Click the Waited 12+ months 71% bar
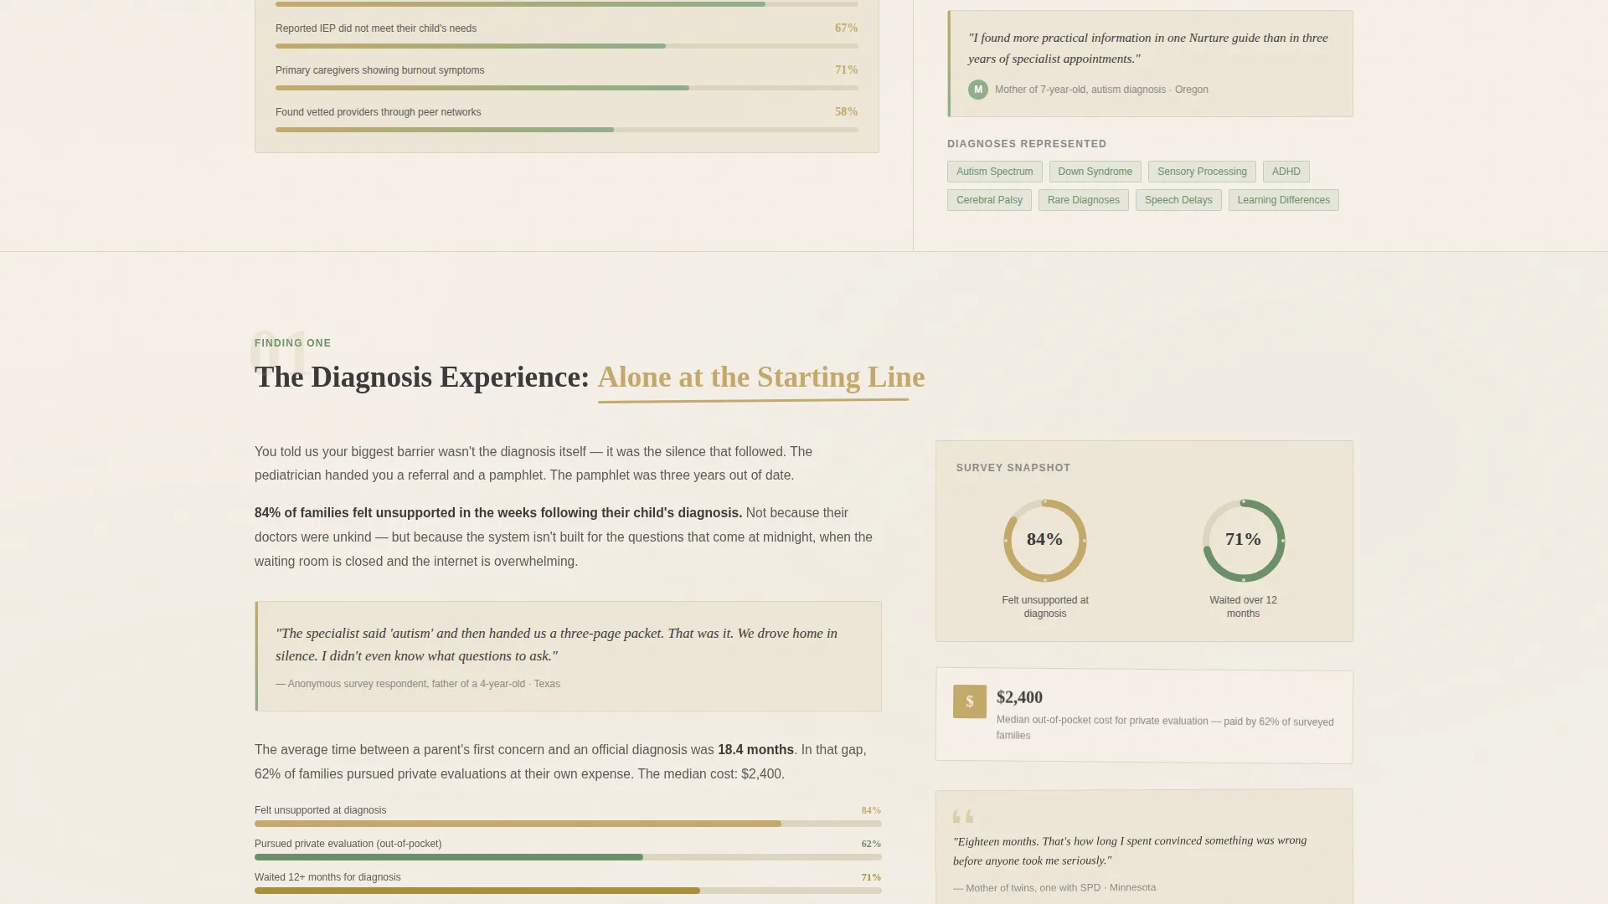 pyautogui.click(x=568, y=891)
